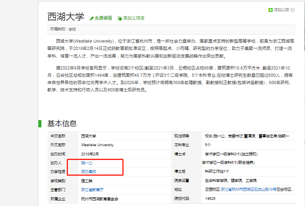This screenshot has height=206, width=305.
Task: Click the 博士后 label cell
Action: (x=186, y=171)
